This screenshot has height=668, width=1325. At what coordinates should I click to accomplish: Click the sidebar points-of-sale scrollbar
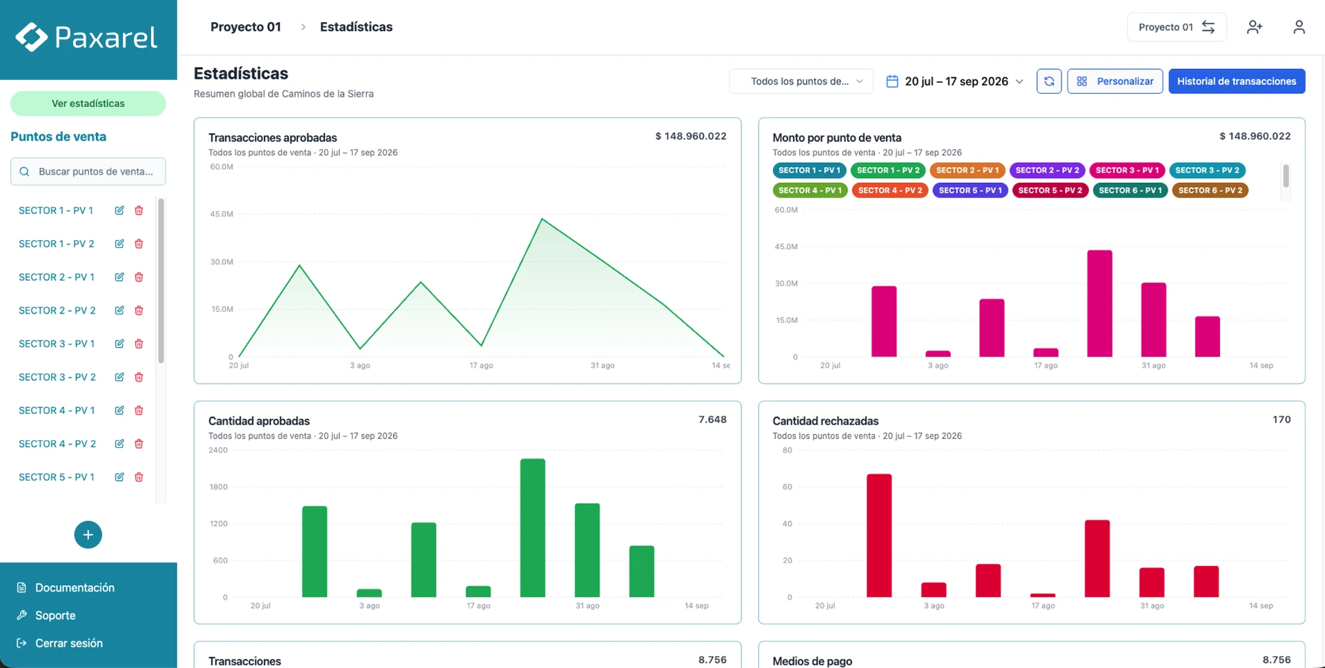click(x=161, y=281)
